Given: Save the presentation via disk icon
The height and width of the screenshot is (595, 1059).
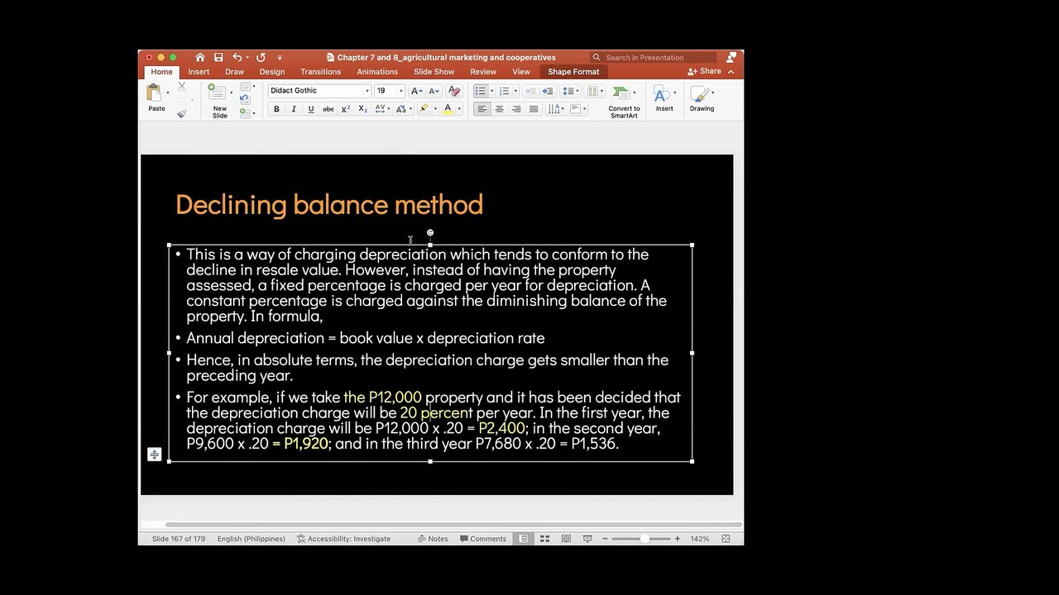Looking at the screenshot, I should (218, 57).
